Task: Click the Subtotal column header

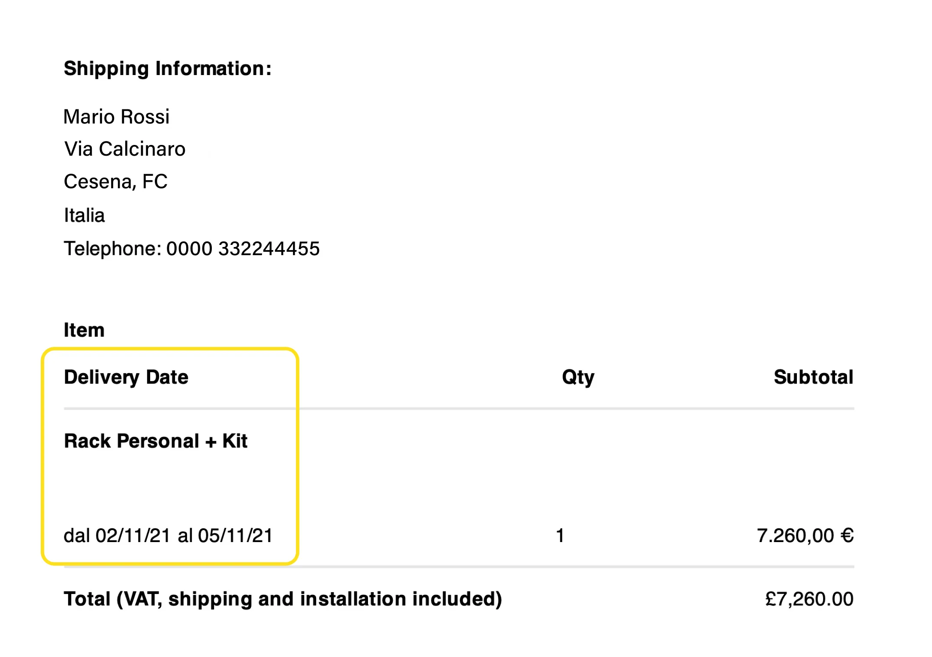Action: (814, 377)
